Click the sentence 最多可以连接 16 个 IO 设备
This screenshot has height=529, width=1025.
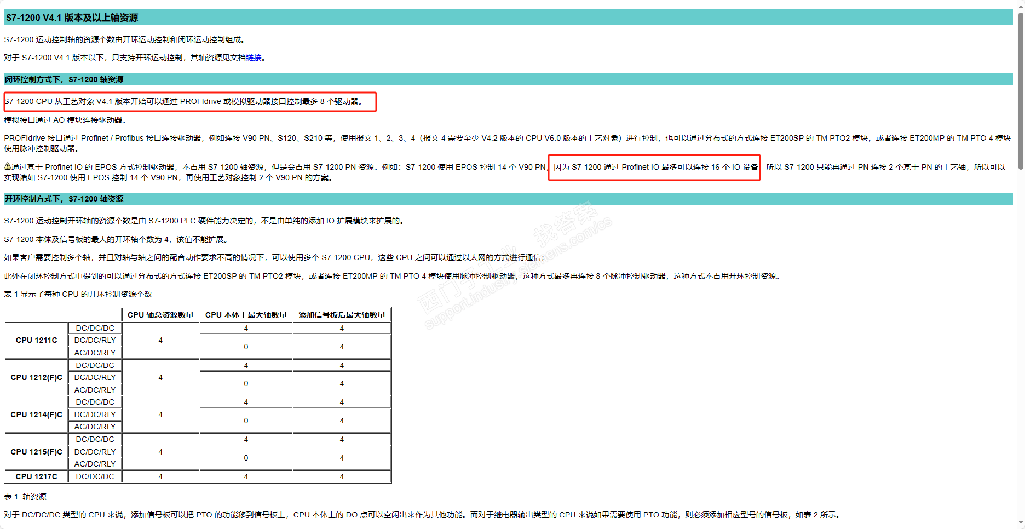[656, 167]
